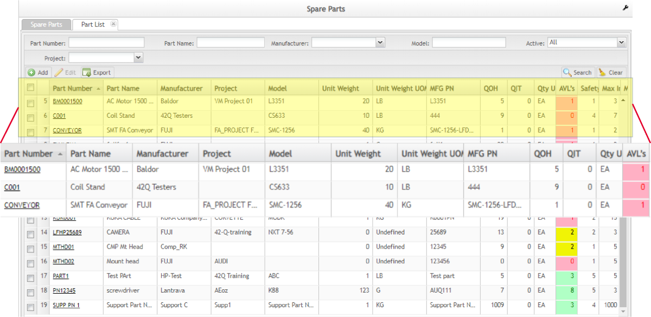Image resolution: width=651 pixels, height=317 pixels.
Task: Switch to the Spare Parts tab
Action: pyautogui.click(x=46, y=24)
